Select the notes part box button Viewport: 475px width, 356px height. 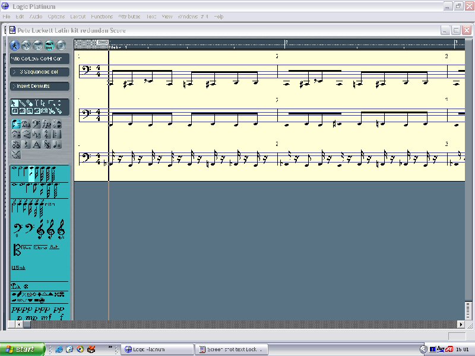click(16, 125)
